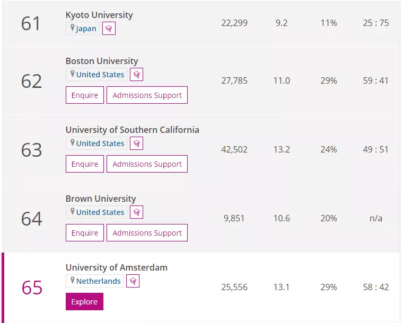Click graduation cap icon beside Netherlands
The height and width of the screenshot is (323, 403).
pos(133,281)
